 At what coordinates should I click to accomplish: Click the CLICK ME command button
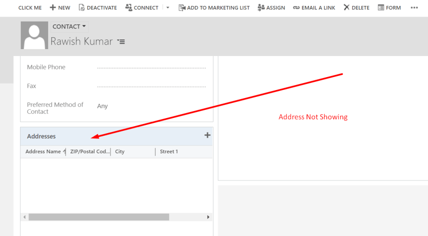click(x=30, y=8)
